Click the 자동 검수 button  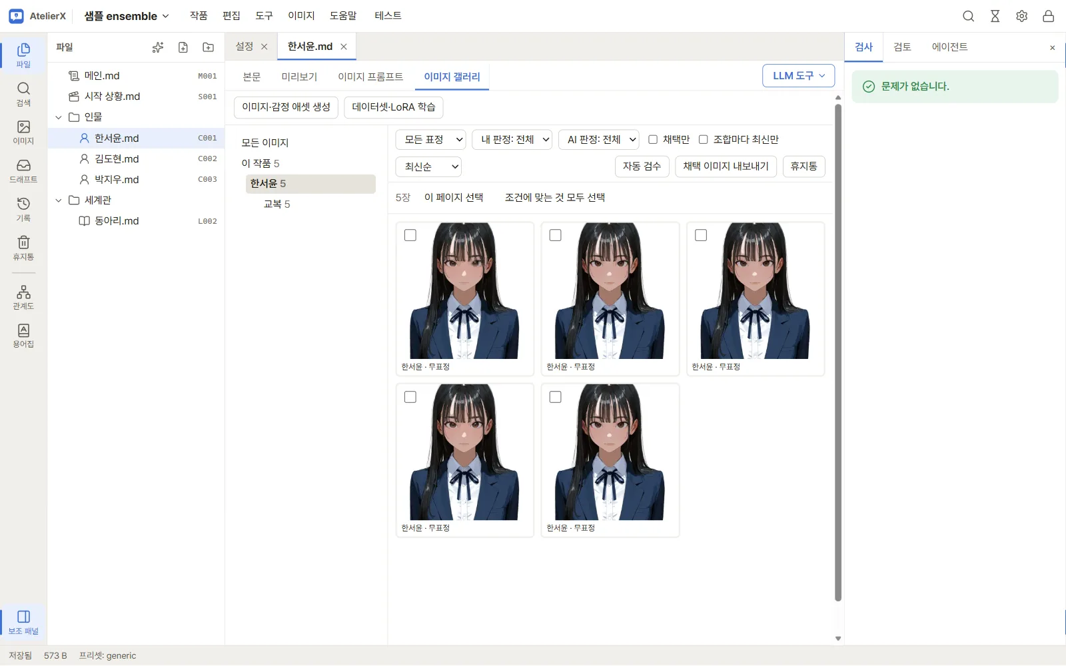tap(642, 166)
